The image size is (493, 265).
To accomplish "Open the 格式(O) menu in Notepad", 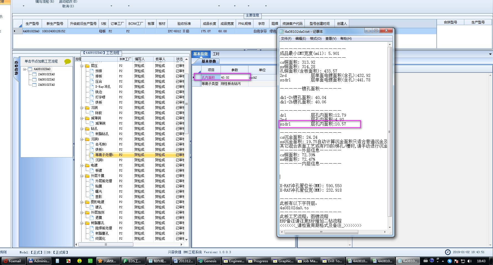I will 316,39.
